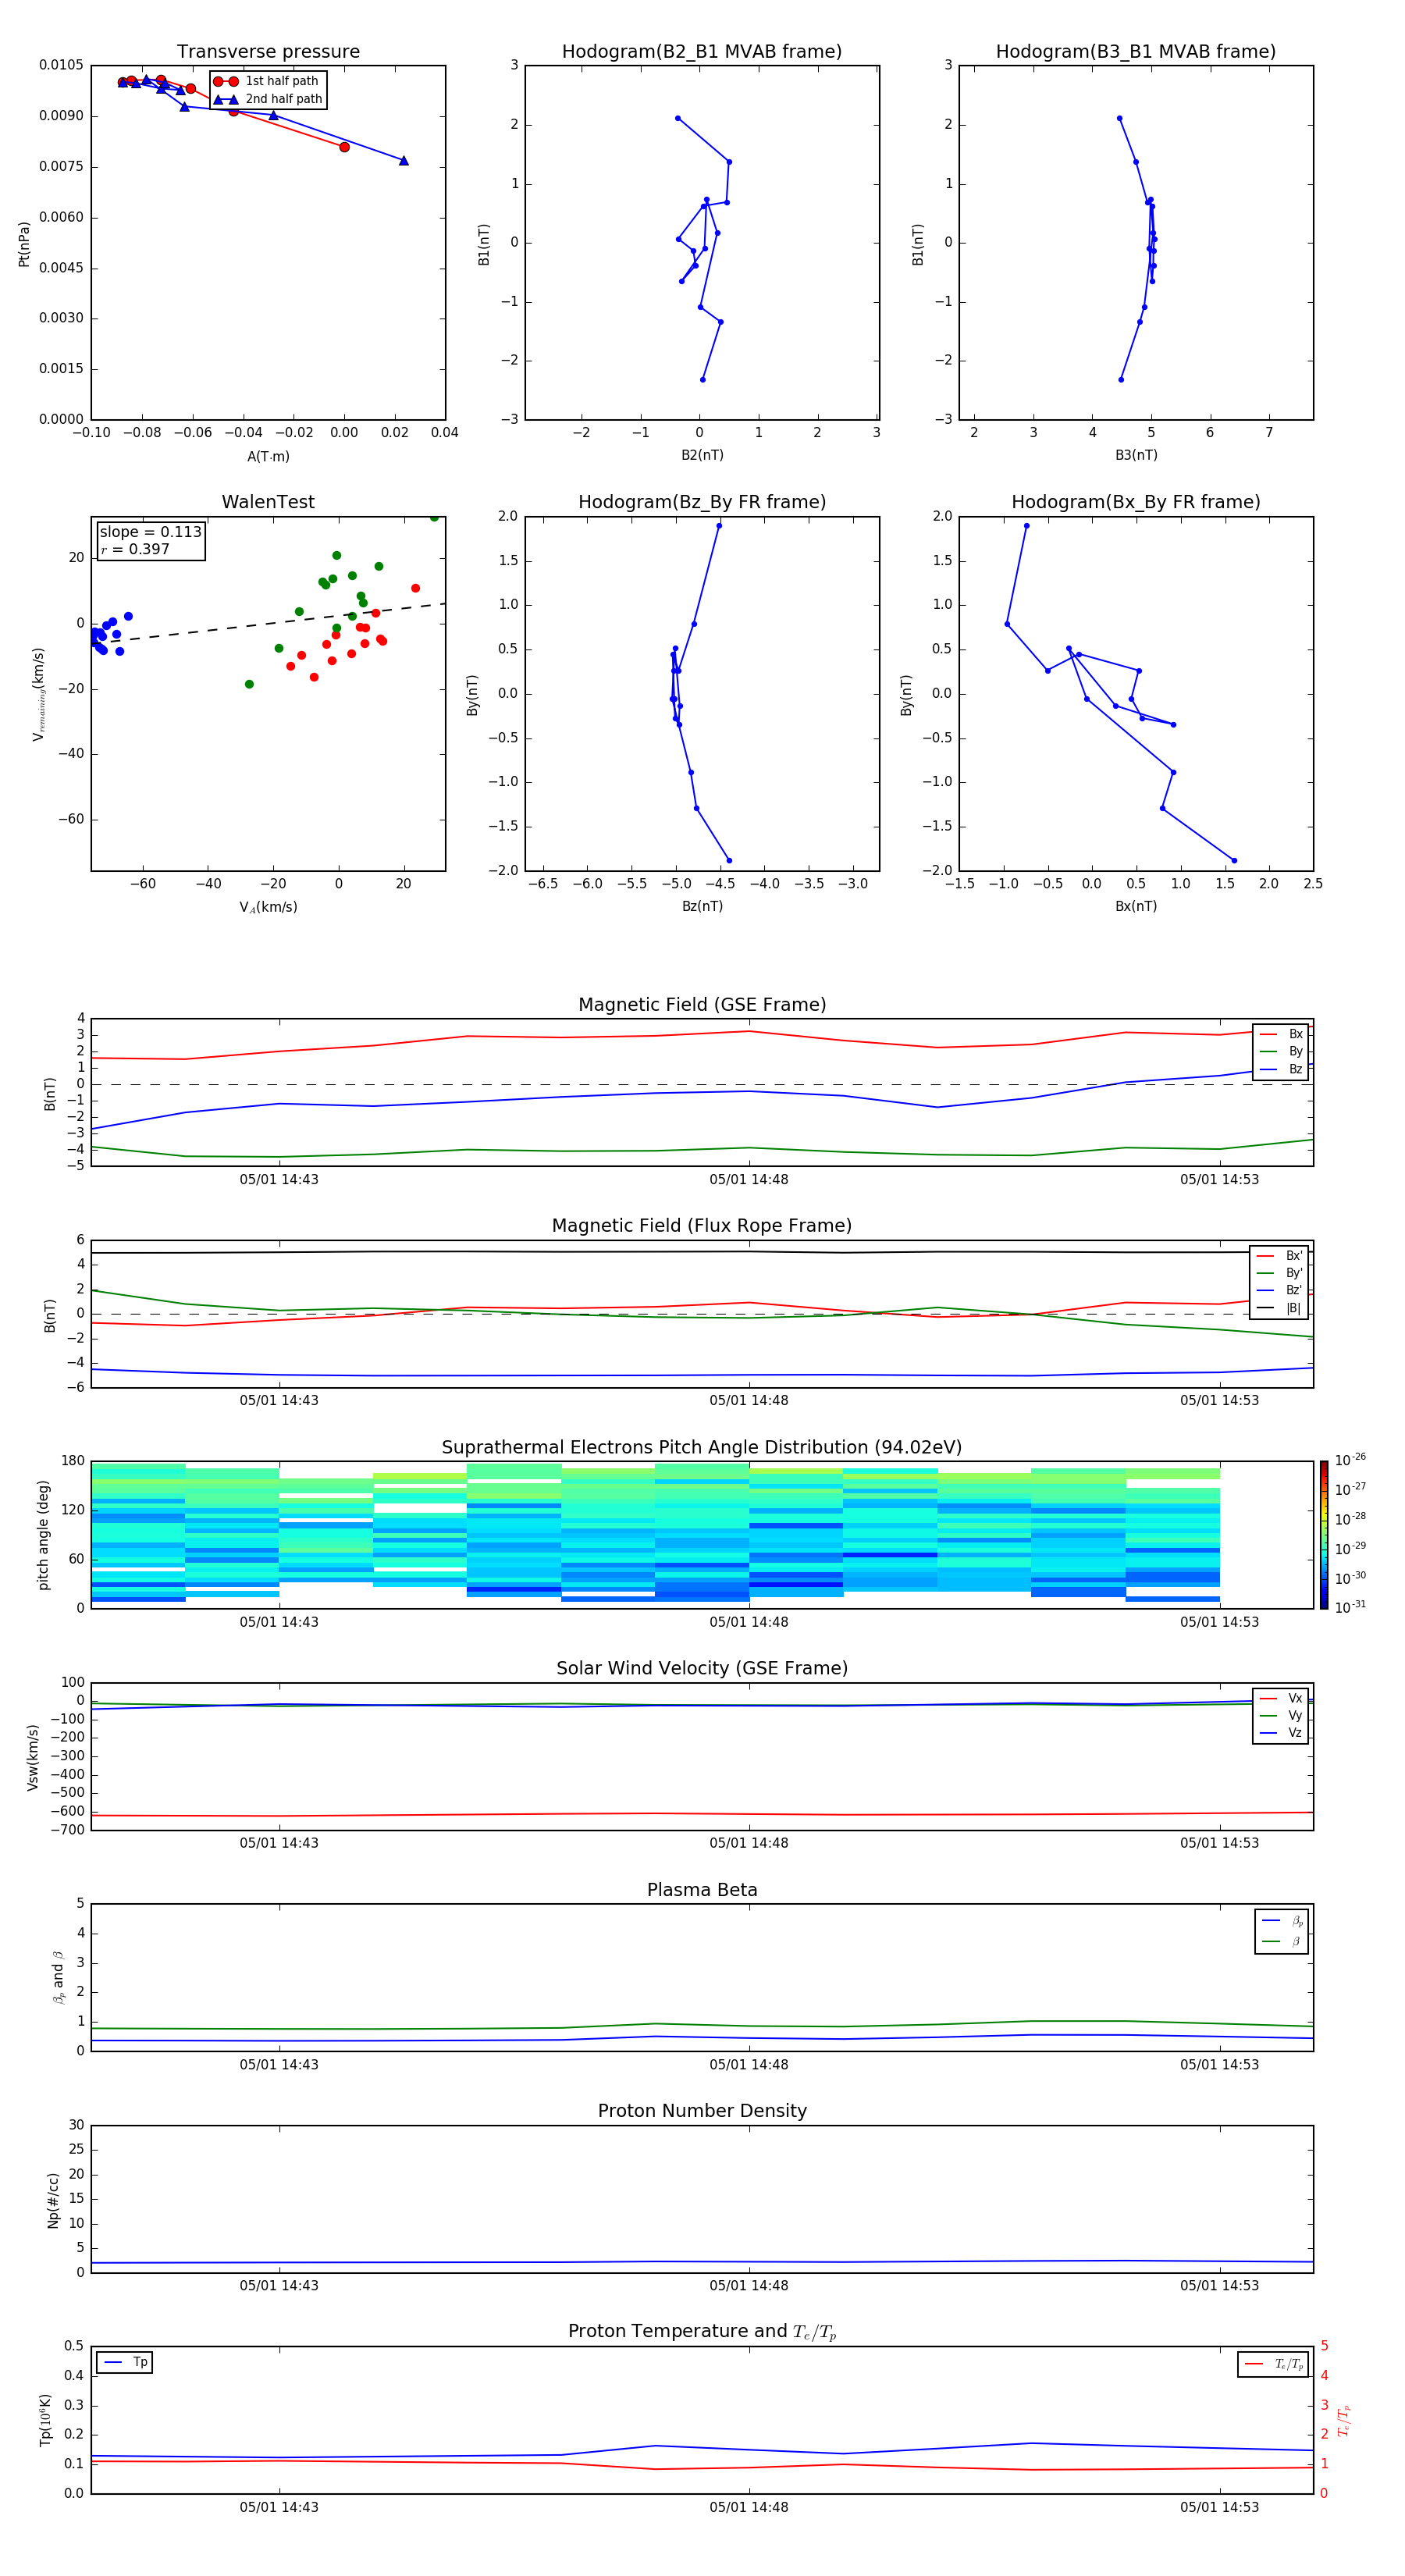Click the 'r = 0.397' annotation

[135, 549]
